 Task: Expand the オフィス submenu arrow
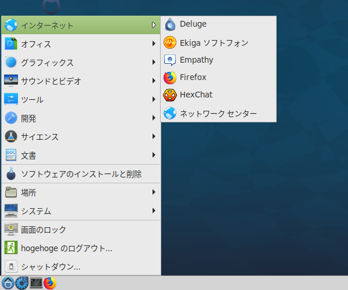(x=154, y=43)
